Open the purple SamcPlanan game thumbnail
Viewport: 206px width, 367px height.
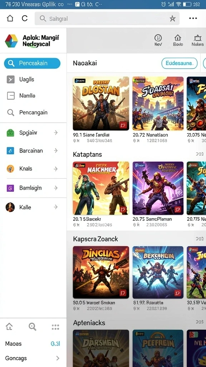tap(158, 188)
